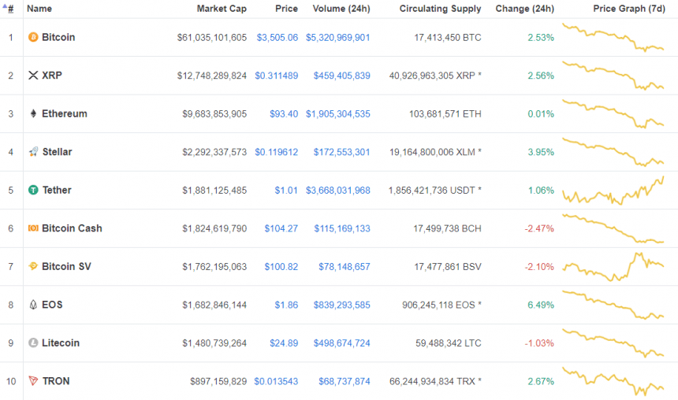Sort table by rank # column arrow
The image size is (678, 400).
coord(8,8)
